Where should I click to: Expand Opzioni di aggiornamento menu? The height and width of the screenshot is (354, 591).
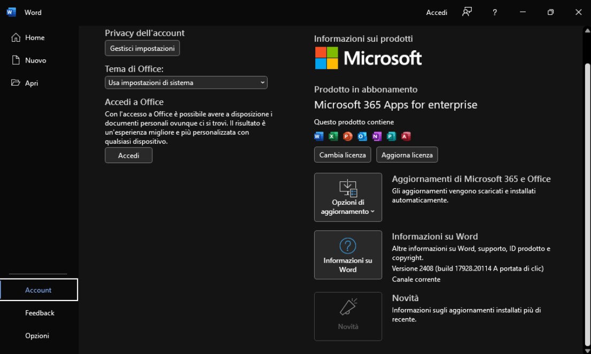pyautogui.click(x=348, y=197)
